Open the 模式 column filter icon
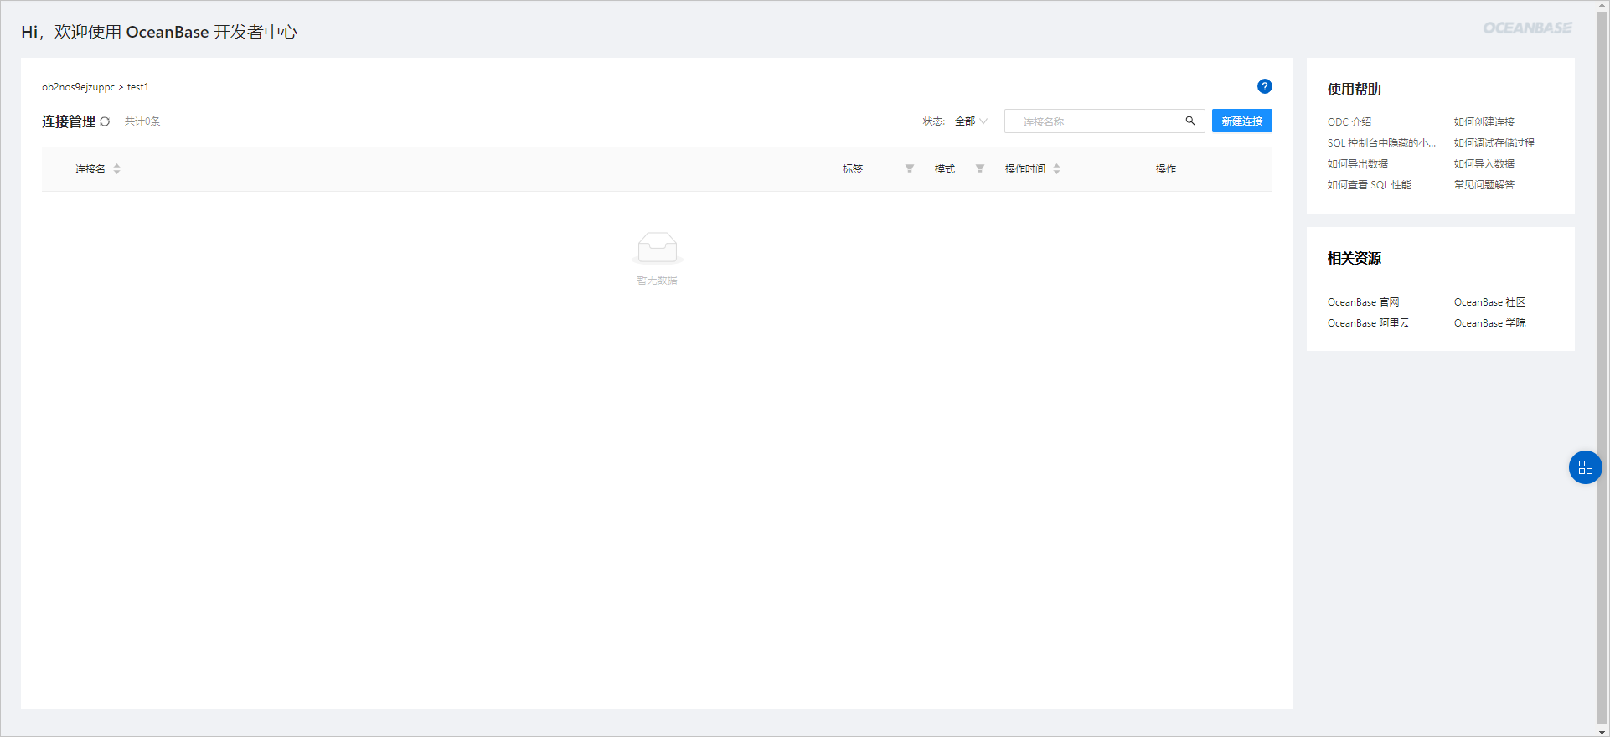The height and width of the screenshot is (737, 1610). [x=979, y=169]
